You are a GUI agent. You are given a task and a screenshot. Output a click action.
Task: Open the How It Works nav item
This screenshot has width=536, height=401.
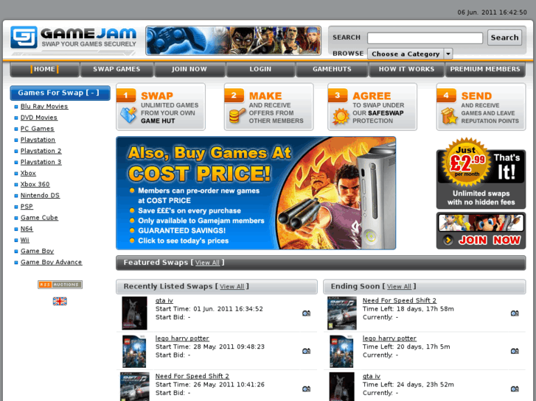click(x=406, y=69)
